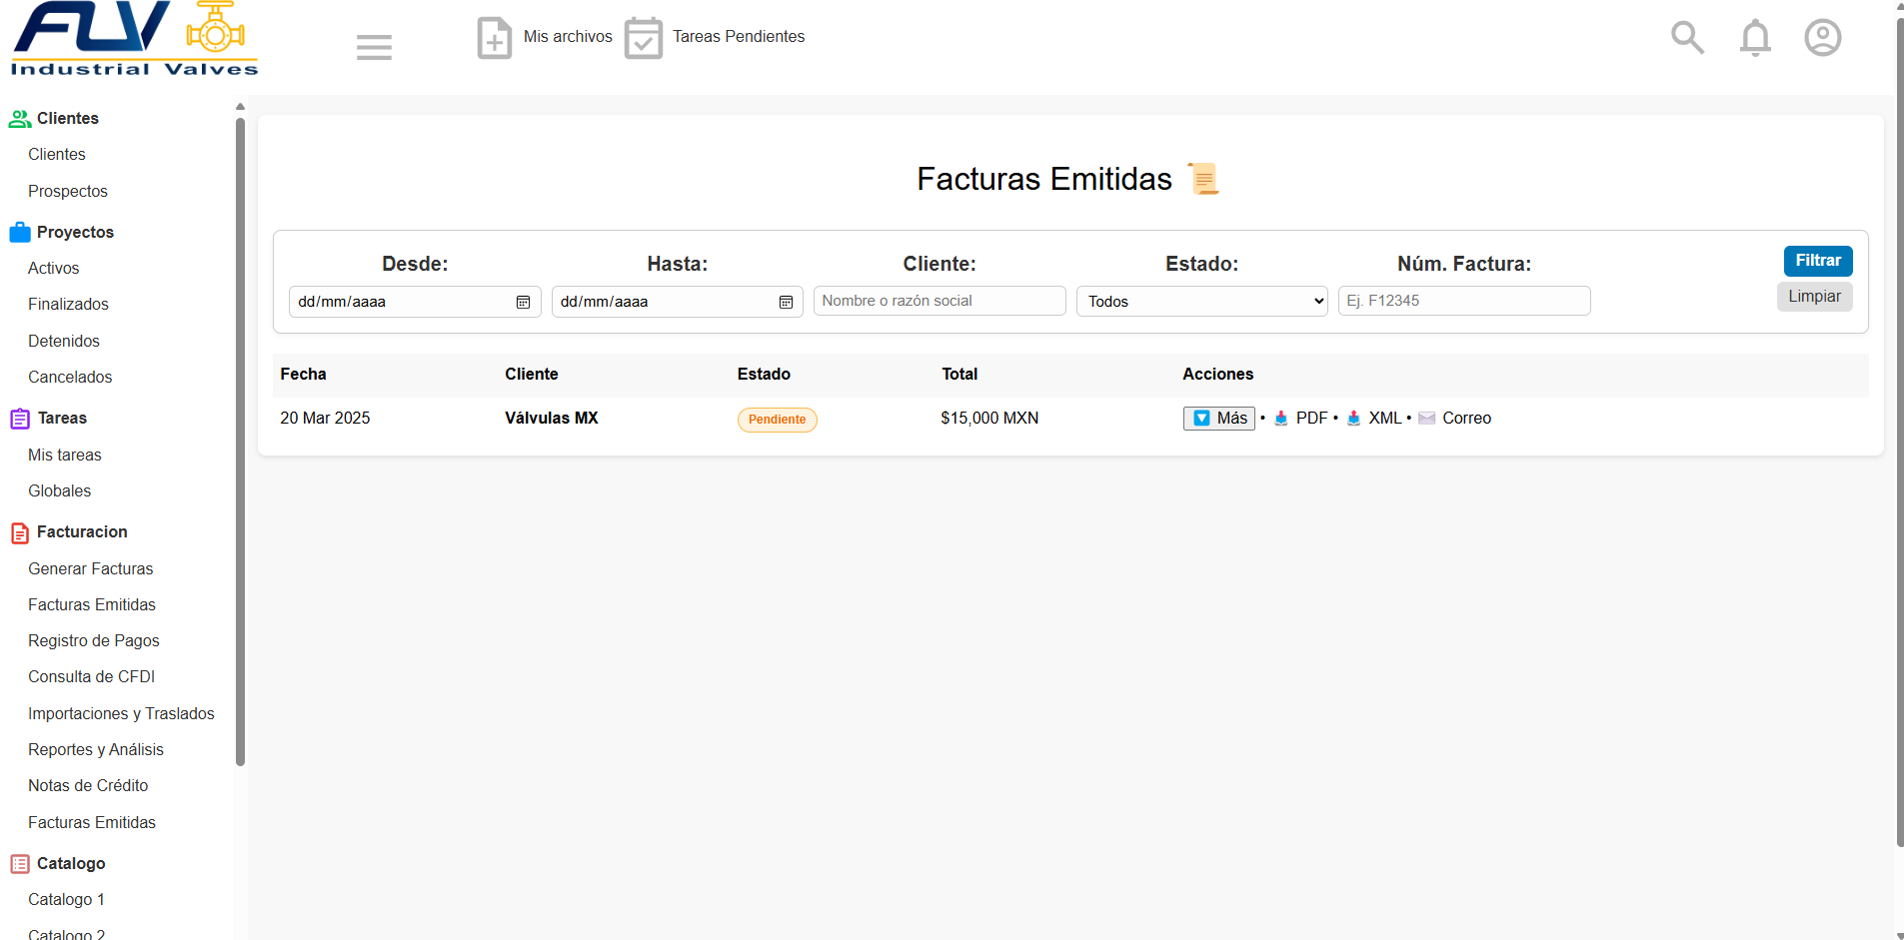
Task: Click the 20 Mar 2025 date cell
Action: pos(325,419)
